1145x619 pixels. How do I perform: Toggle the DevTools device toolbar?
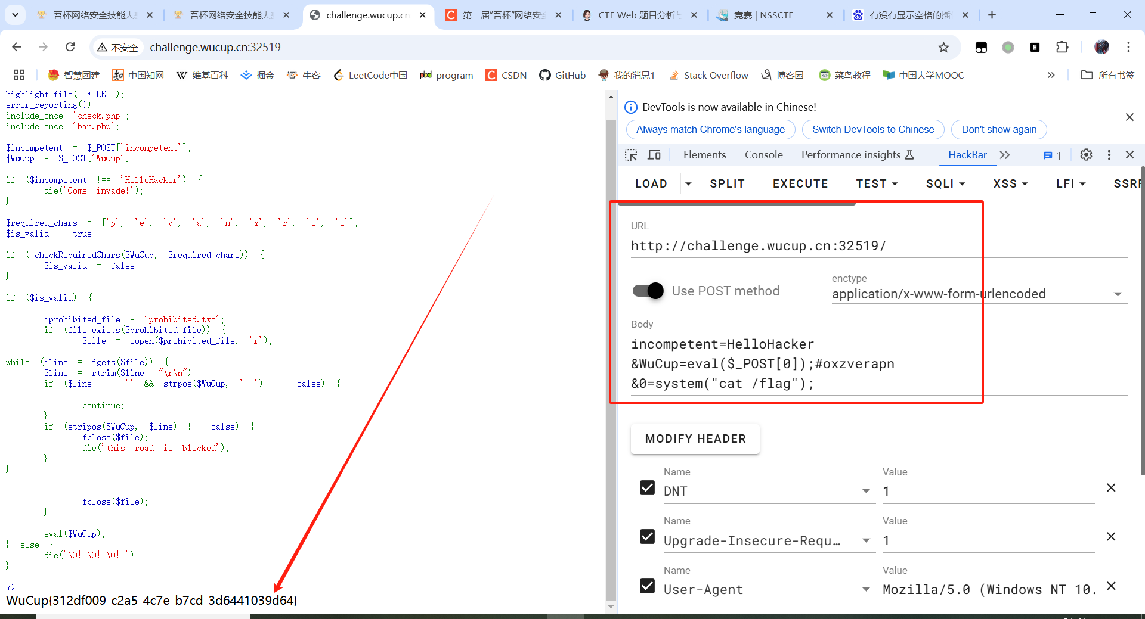654,155
